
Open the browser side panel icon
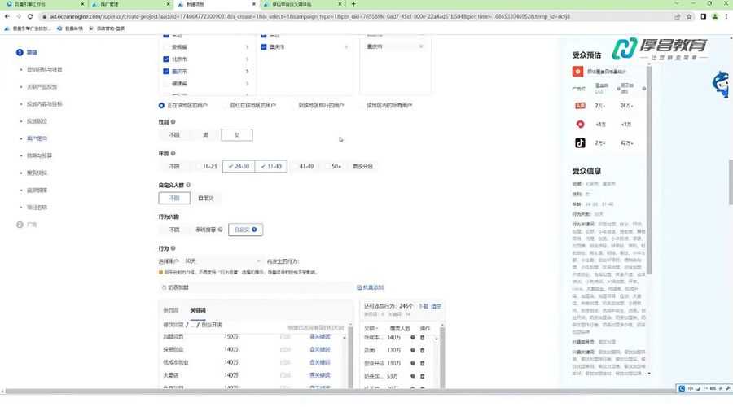[x=703, y=16]
